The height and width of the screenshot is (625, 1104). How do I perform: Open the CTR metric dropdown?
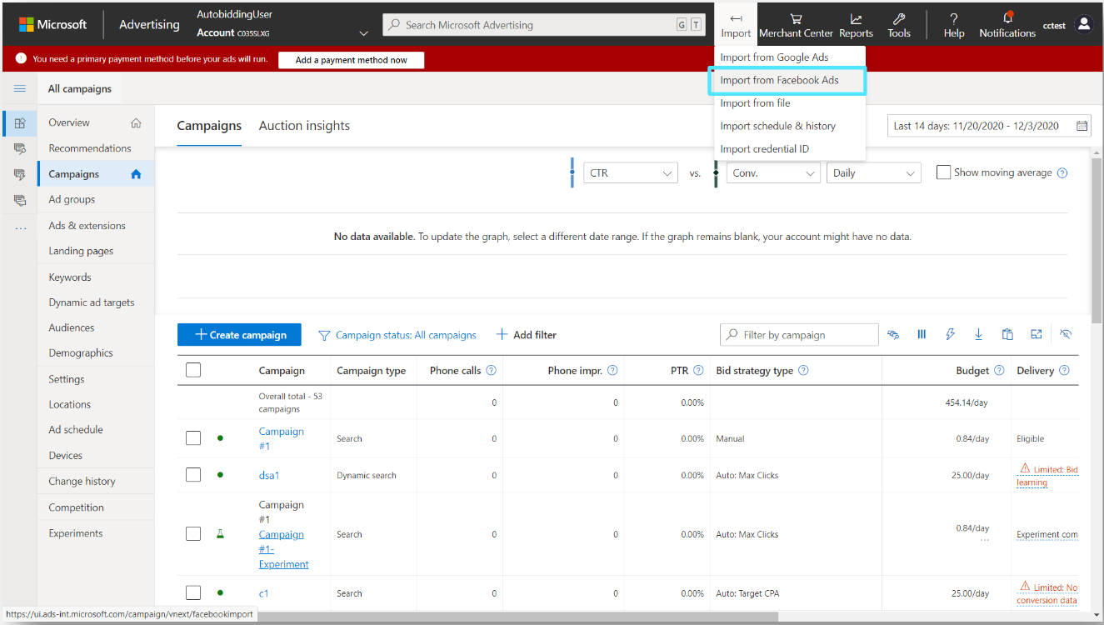click(x=630, y=172)
